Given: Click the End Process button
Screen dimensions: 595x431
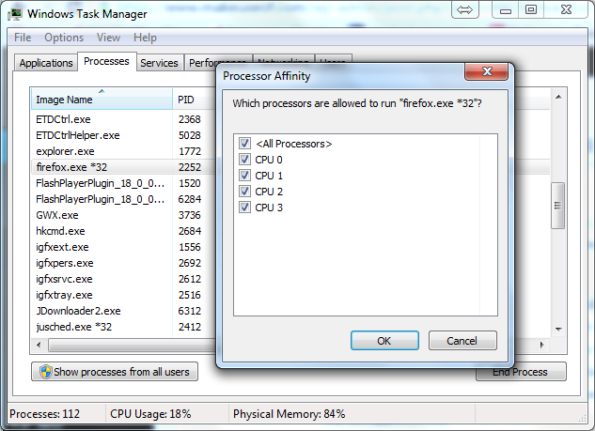Looking at the screenshot, I should [x=521, y=373].
